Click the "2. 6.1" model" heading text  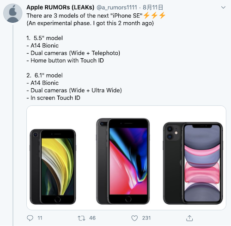tap(44, 75)
